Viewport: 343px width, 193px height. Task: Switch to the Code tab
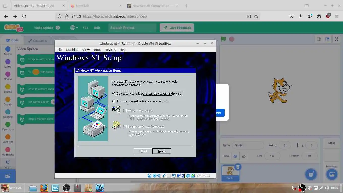[12, 40]
